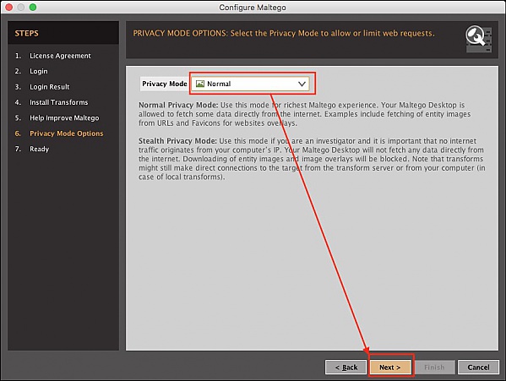Image resolution: width=506 pixels, height=381 pixels.
Task: Expand the Privacy Mode dropdown arrow
Action: tap(302, 84)
